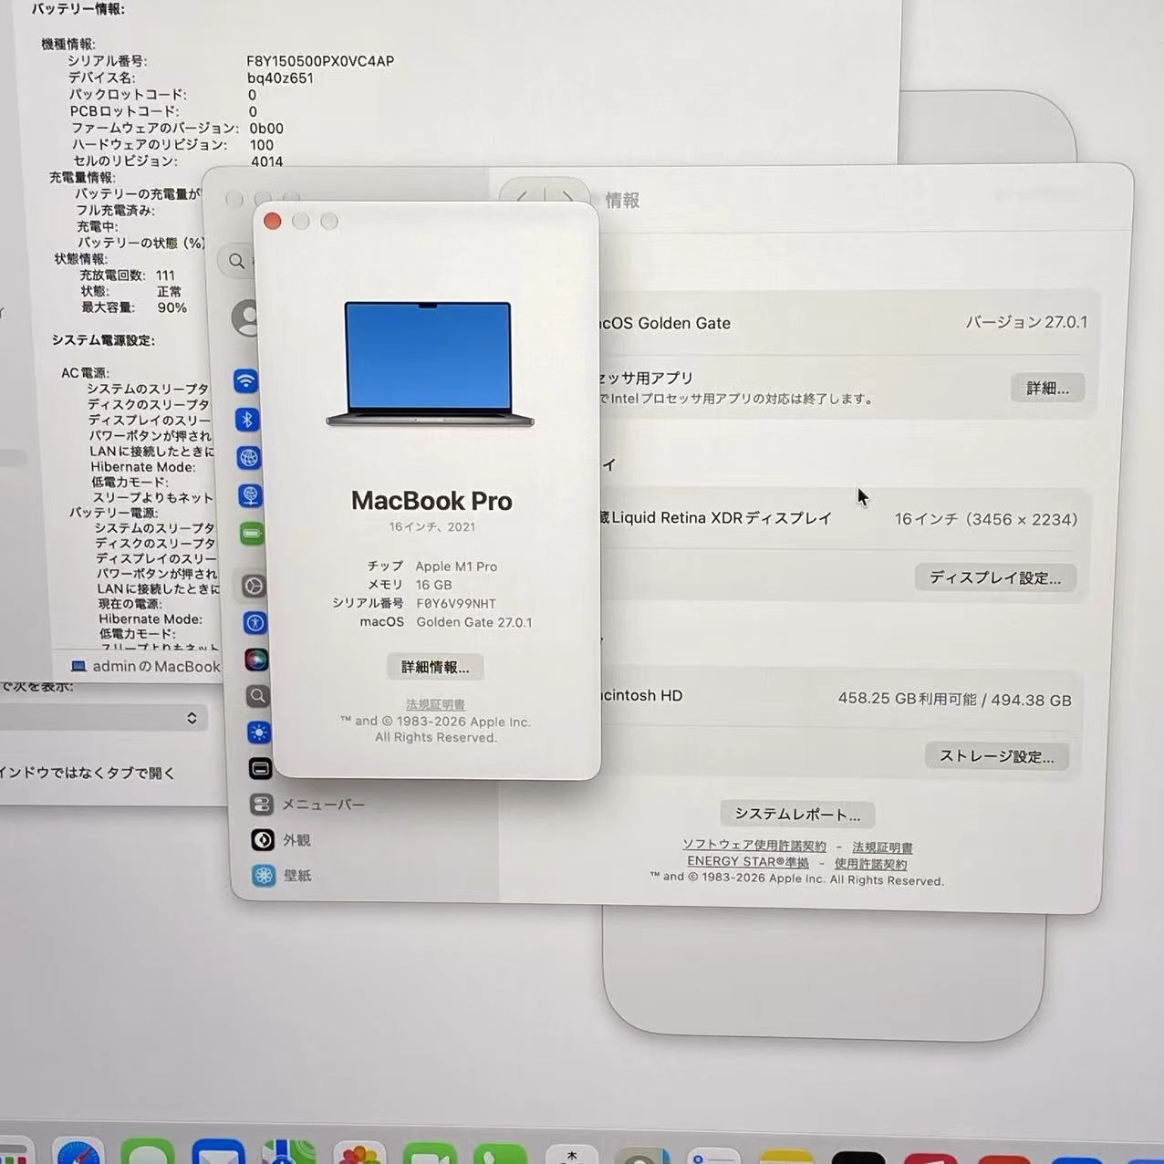Select メニューバー in the settings sidebar
Screen dimensions: 1164x1164
[x=310, y=805]
